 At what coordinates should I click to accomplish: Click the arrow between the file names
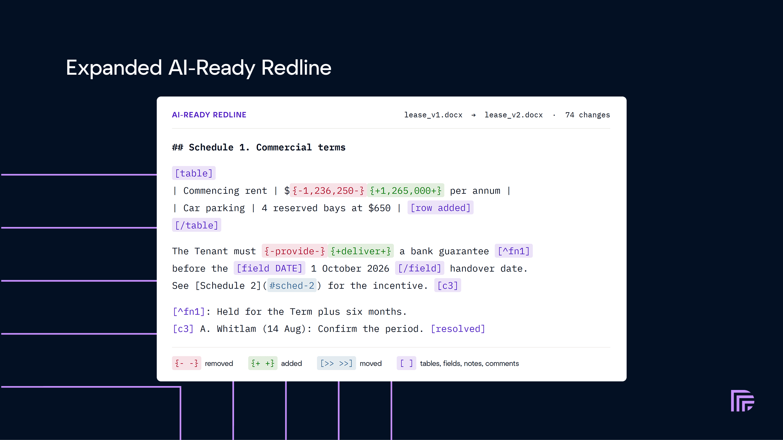473,115
